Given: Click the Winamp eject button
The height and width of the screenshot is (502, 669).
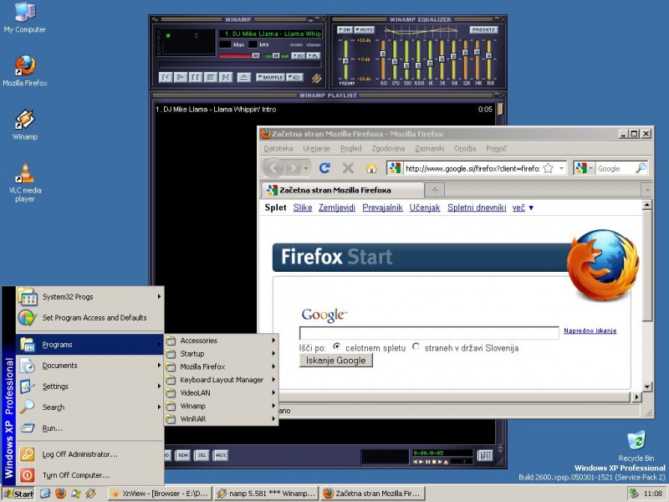Looking at the screenshot, I should click(x=243, y=77).
